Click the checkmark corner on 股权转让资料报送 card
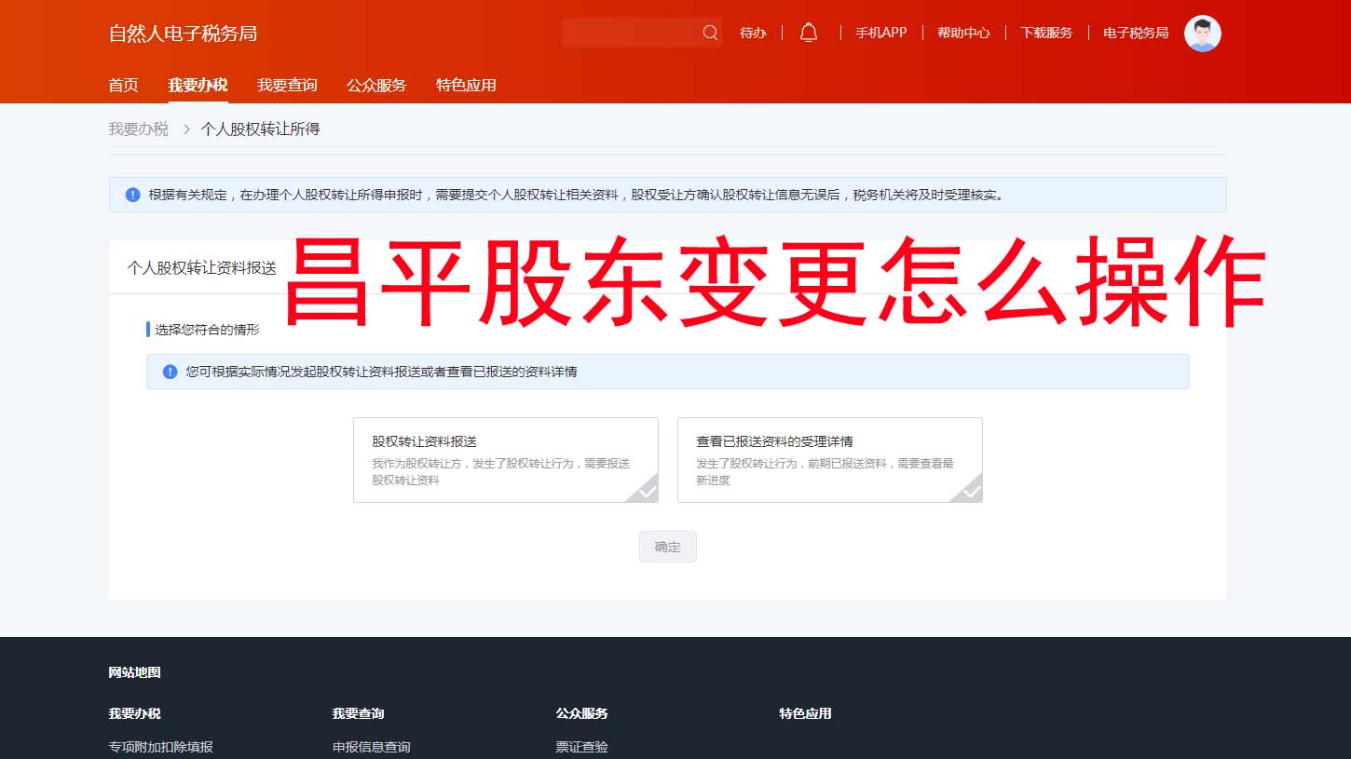 [647, 492]
